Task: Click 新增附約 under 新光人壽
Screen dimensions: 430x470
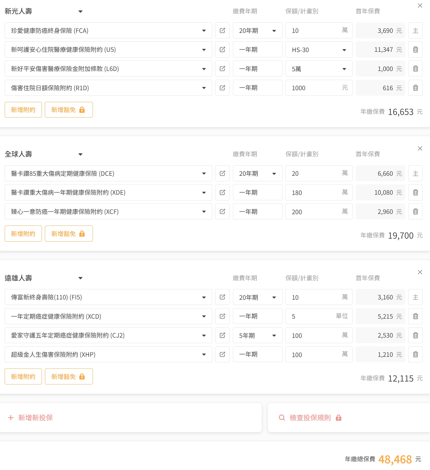Action: [x=23, y=110]
